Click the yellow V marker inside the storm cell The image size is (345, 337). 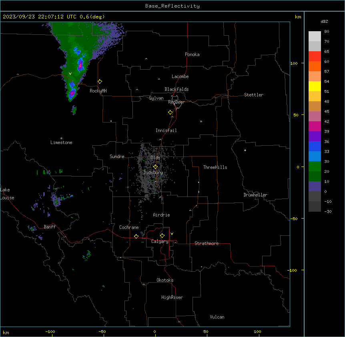pos(70,74)
